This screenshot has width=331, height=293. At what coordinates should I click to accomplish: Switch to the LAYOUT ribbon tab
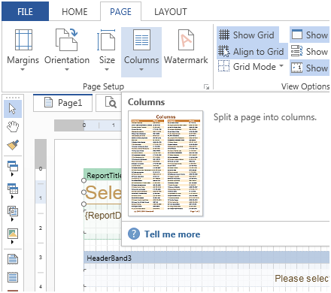tap(171, 12)
